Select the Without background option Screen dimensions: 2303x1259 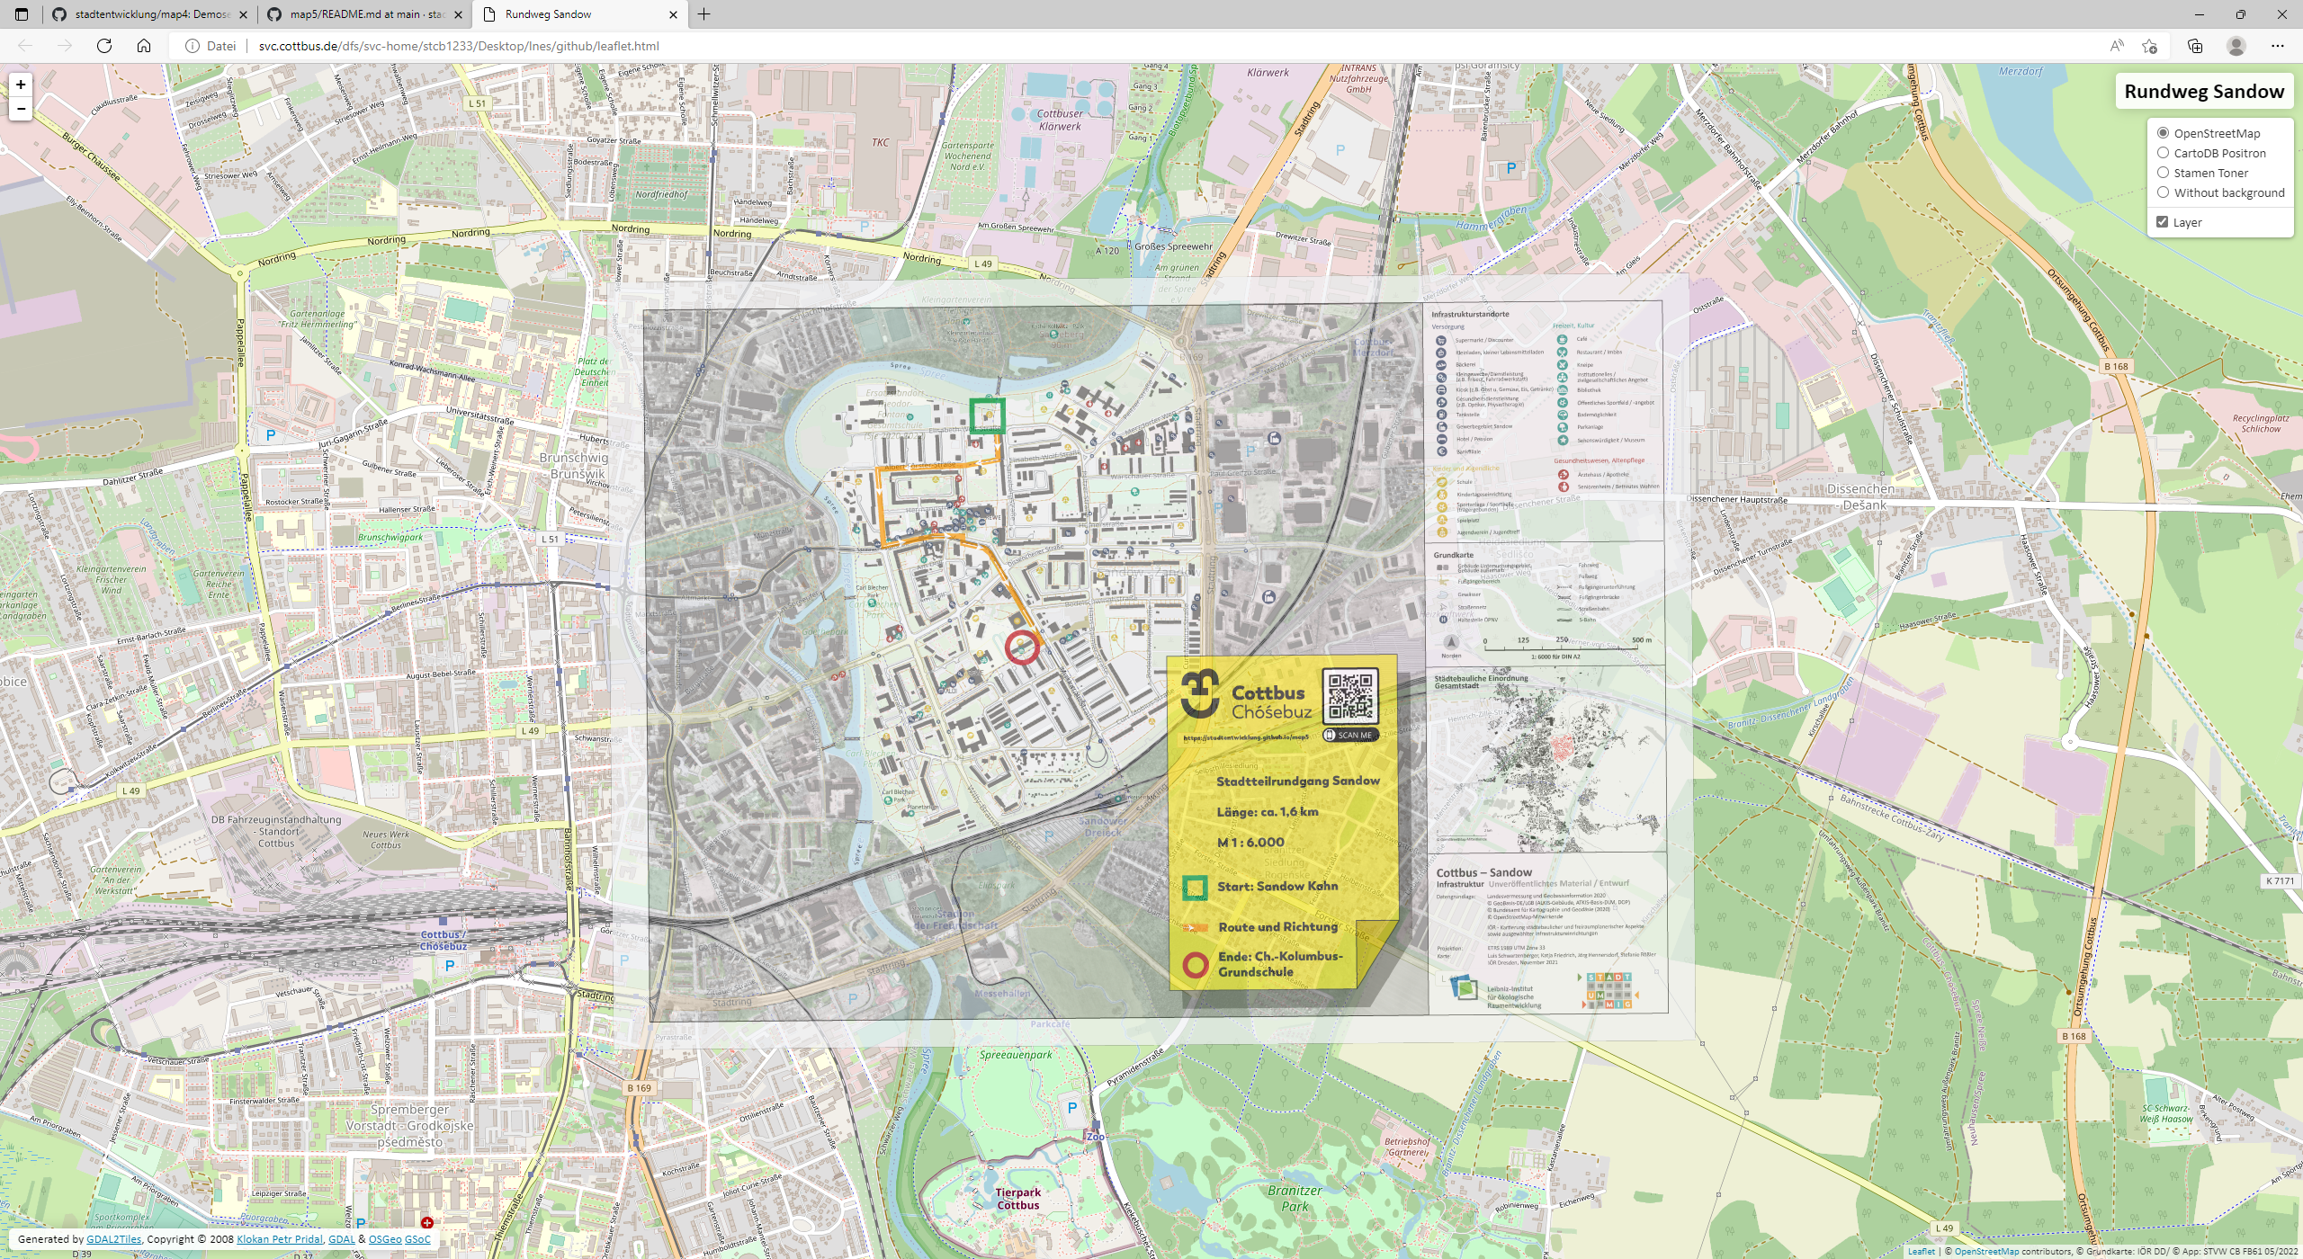point(2163,192)
